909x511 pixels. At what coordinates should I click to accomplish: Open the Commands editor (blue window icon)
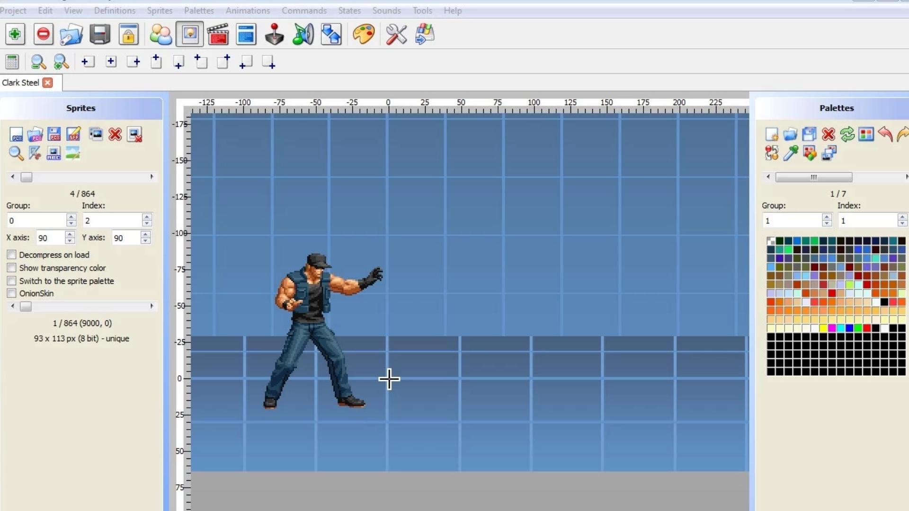point(246,34)
